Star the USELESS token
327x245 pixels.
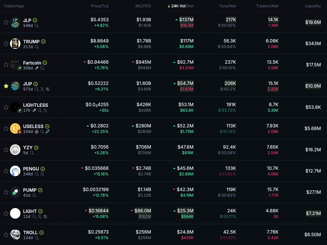point(6,129)
